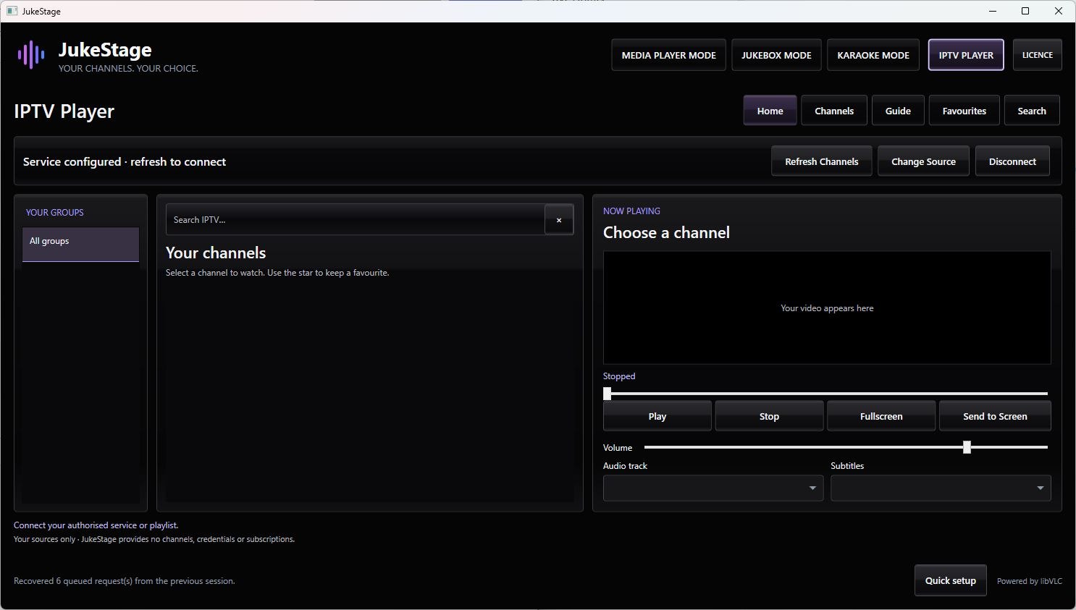
Task: Click the JukeStage title bar app icon
Action: 12,11
